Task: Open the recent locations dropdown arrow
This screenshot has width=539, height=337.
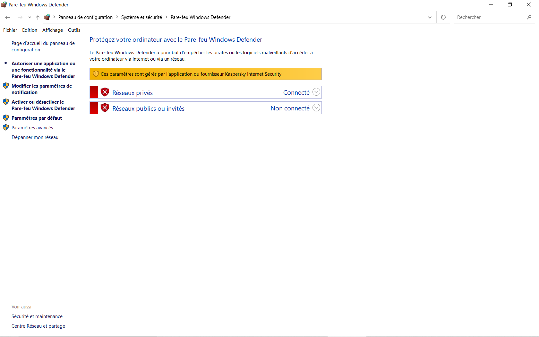Action: (x=30, y=17)
